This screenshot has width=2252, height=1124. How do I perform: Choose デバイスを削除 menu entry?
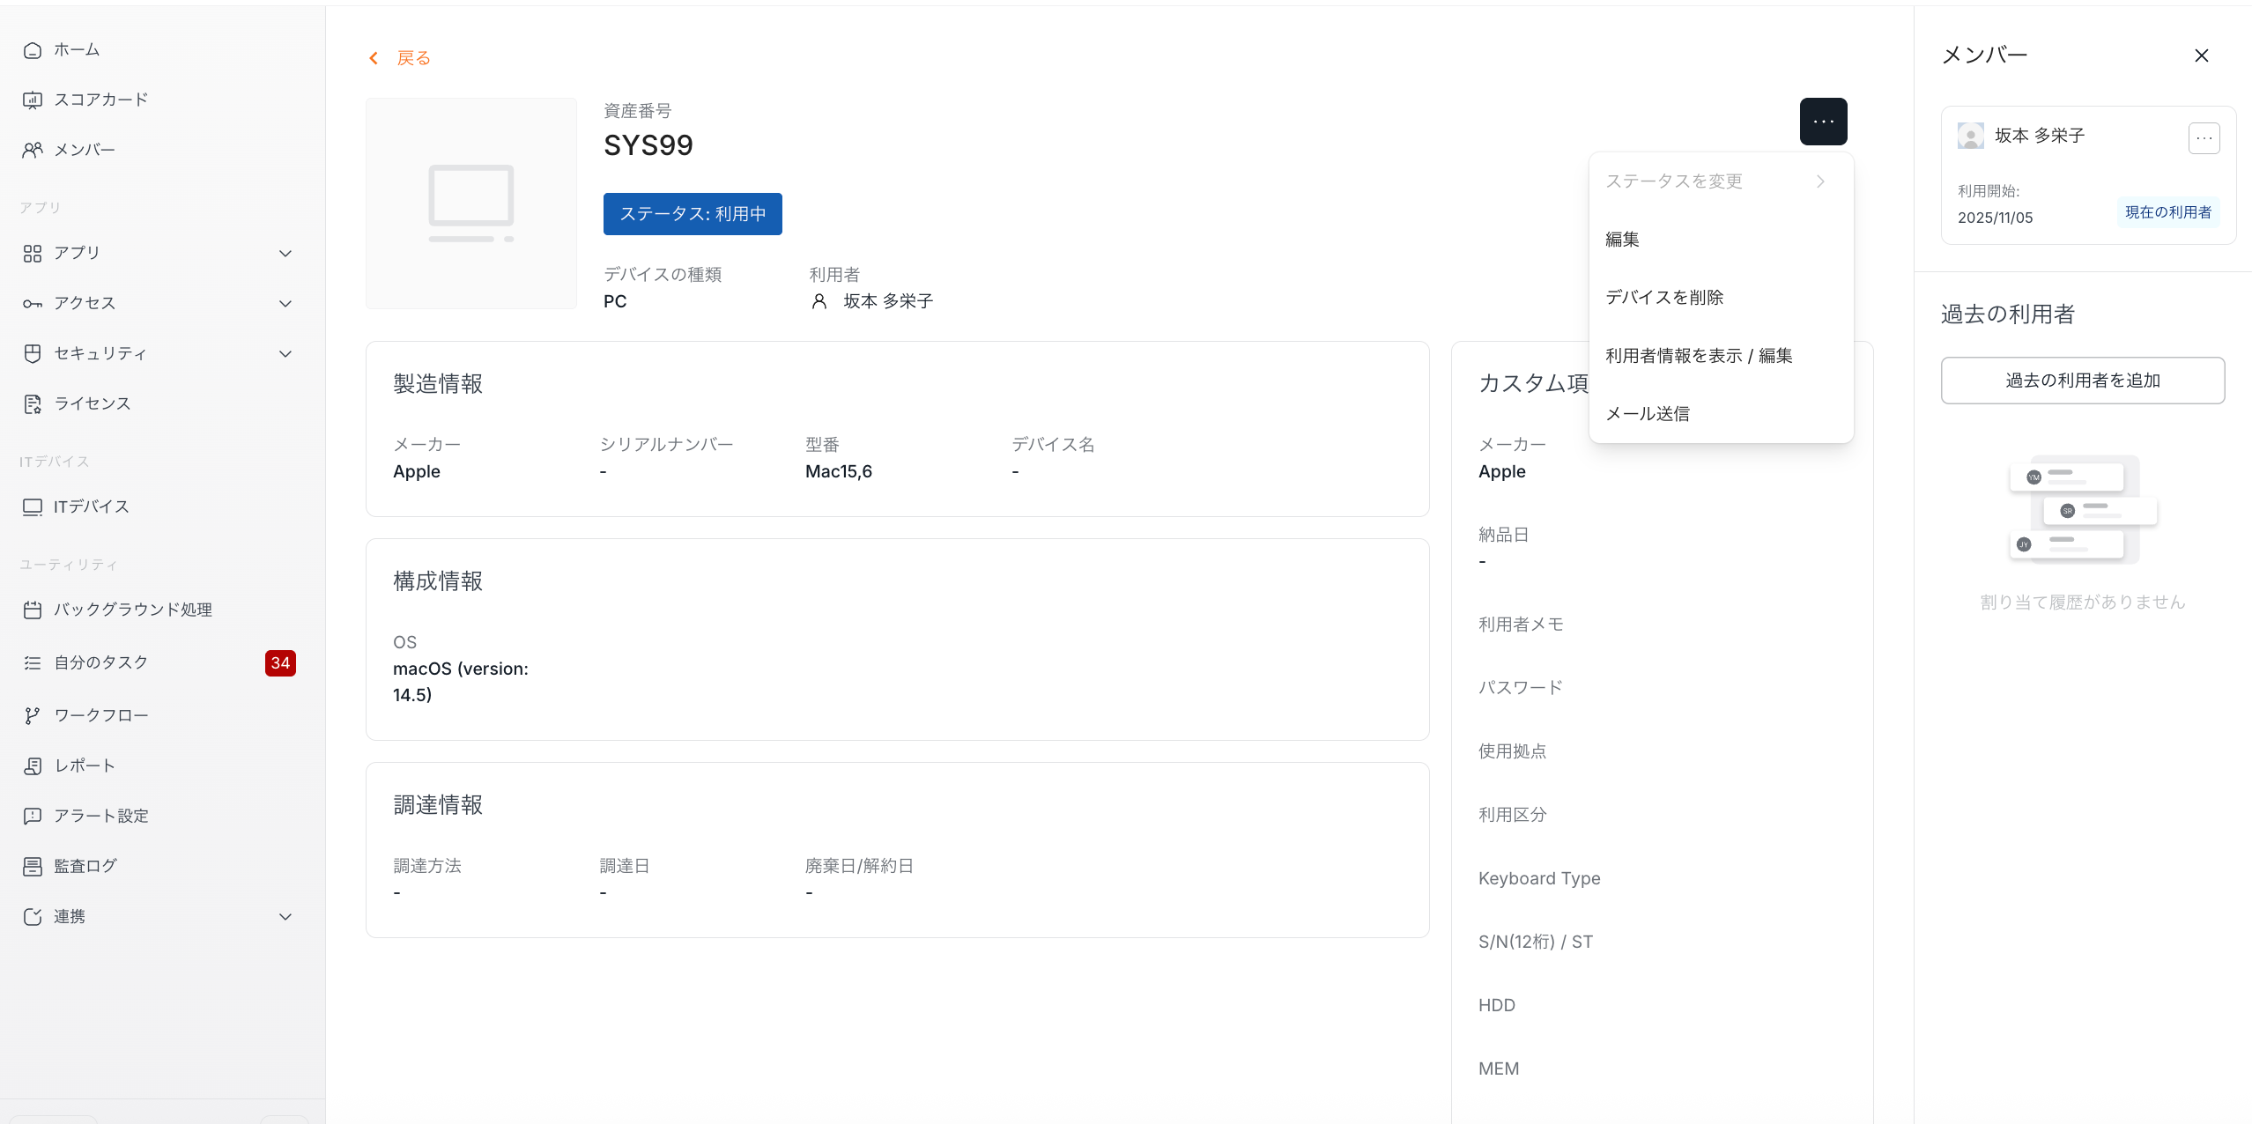(x=1663, y=298)
